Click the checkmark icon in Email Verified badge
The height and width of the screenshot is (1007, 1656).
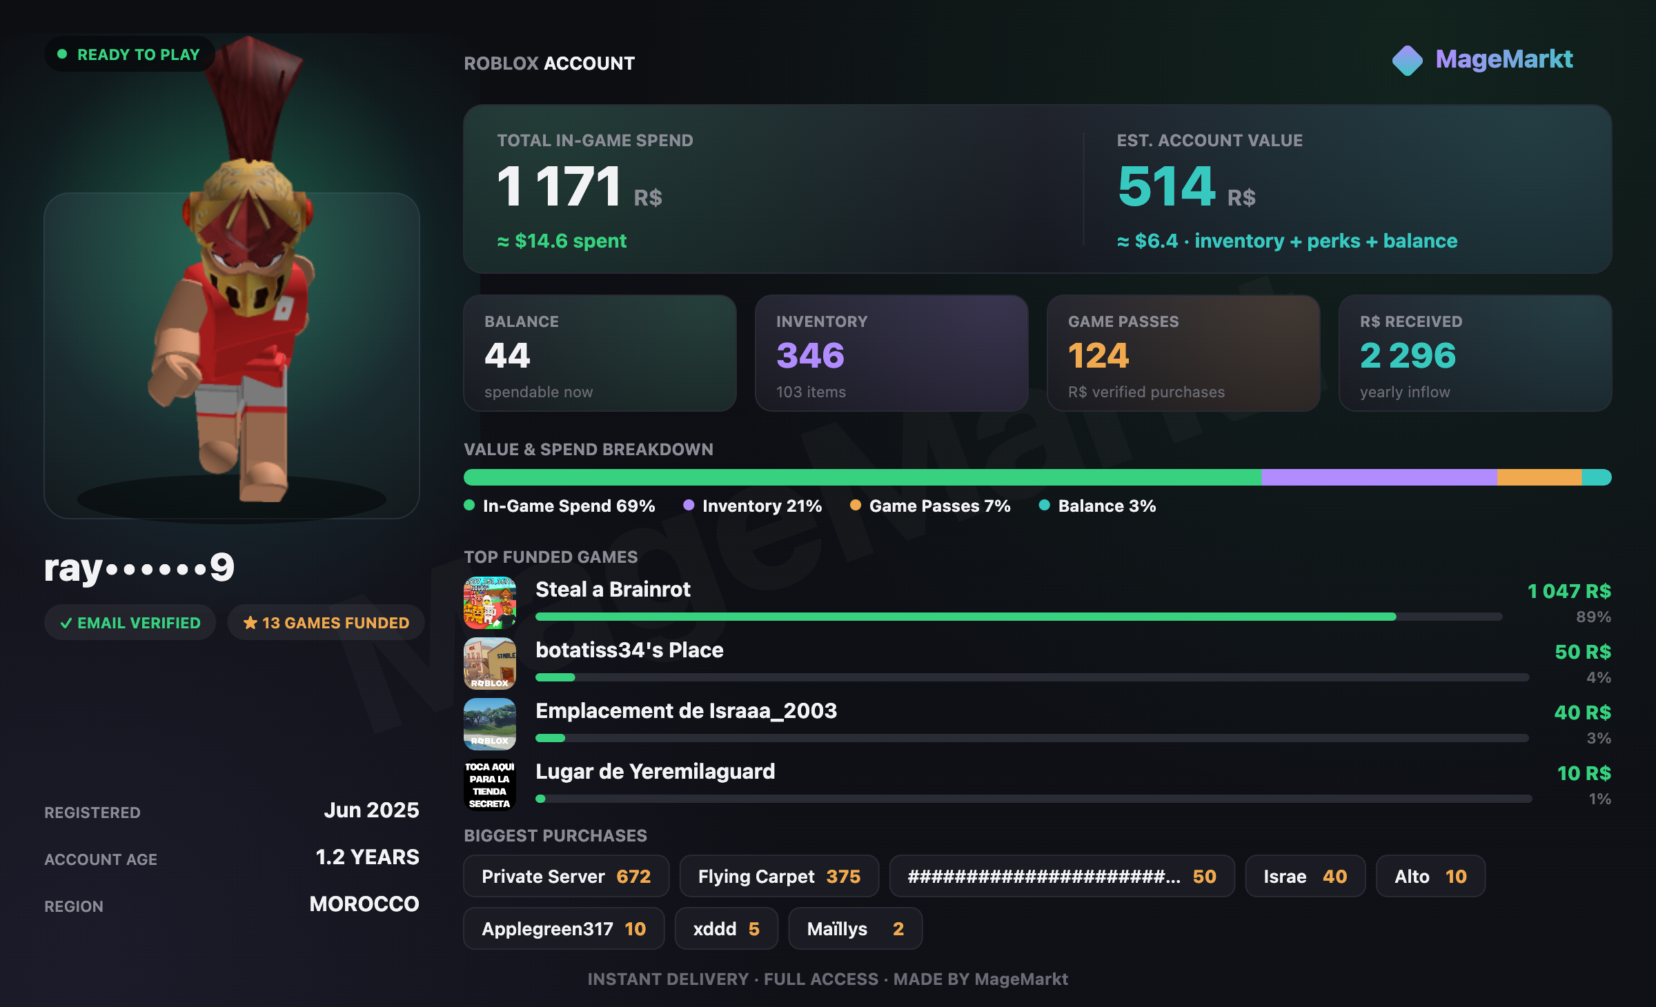coord(66,623)
